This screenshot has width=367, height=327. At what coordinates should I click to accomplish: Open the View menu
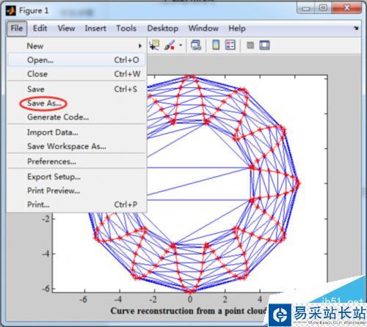[66, 29]
